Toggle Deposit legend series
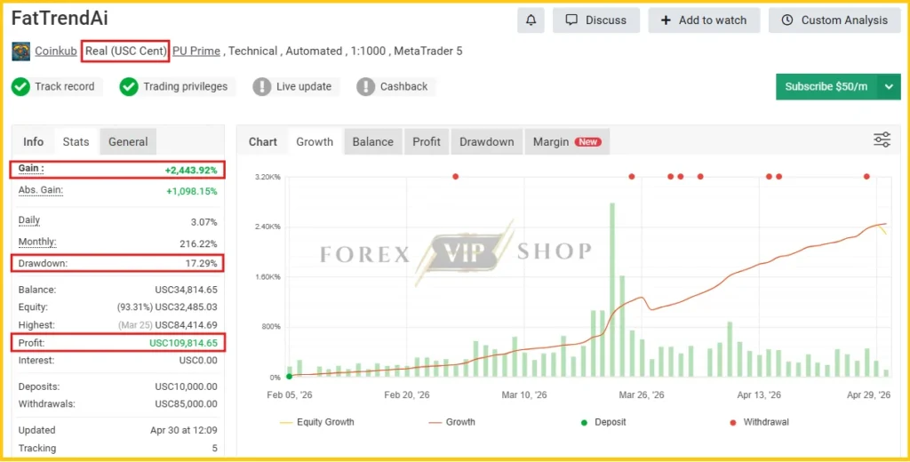The width and height of the screenshot is (910, 462). (x=603, y=422)
